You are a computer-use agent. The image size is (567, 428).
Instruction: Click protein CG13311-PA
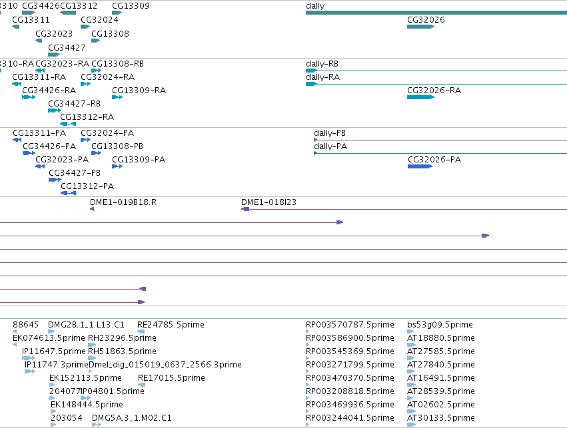17,140
